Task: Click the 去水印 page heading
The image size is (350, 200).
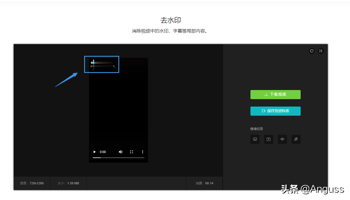Action: click(x=171, y=20)
